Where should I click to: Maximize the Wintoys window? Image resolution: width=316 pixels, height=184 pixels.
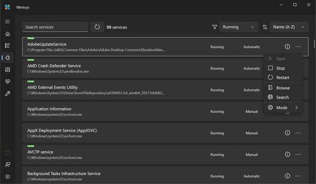click(295, 5)
